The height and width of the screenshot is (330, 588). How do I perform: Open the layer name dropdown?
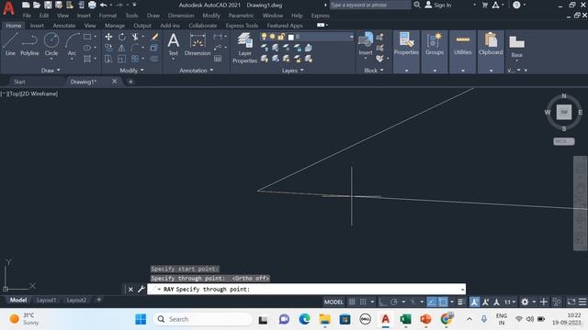click(x=351, y=37)
